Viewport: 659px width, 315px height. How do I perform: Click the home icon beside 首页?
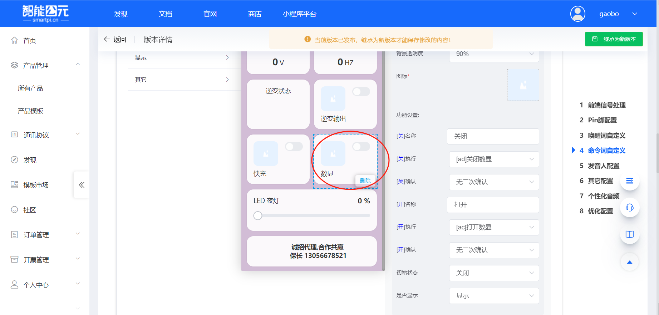[14, 40]
